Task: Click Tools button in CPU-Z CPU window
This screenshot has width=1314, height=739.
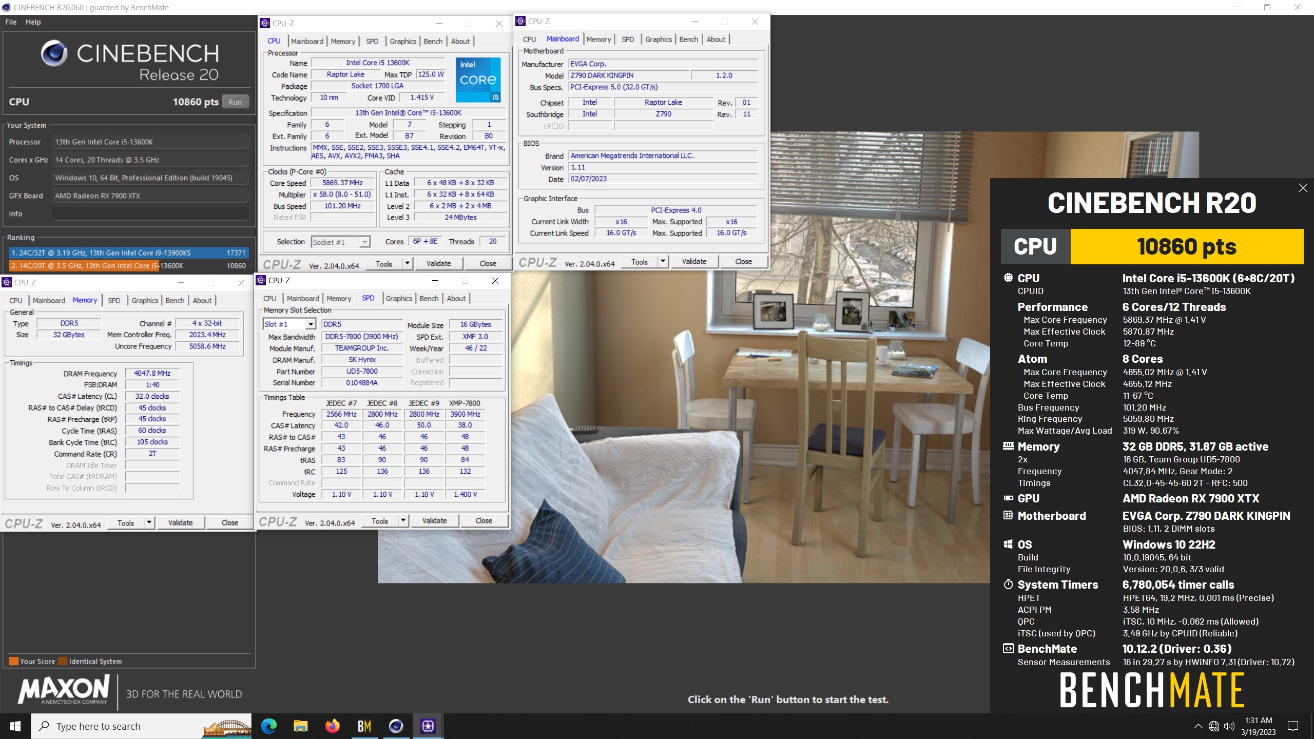Action: (x=384, y=263)
